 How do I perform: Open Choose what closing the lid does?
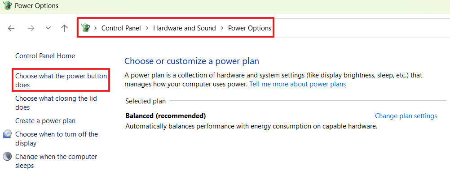point(56,103)
